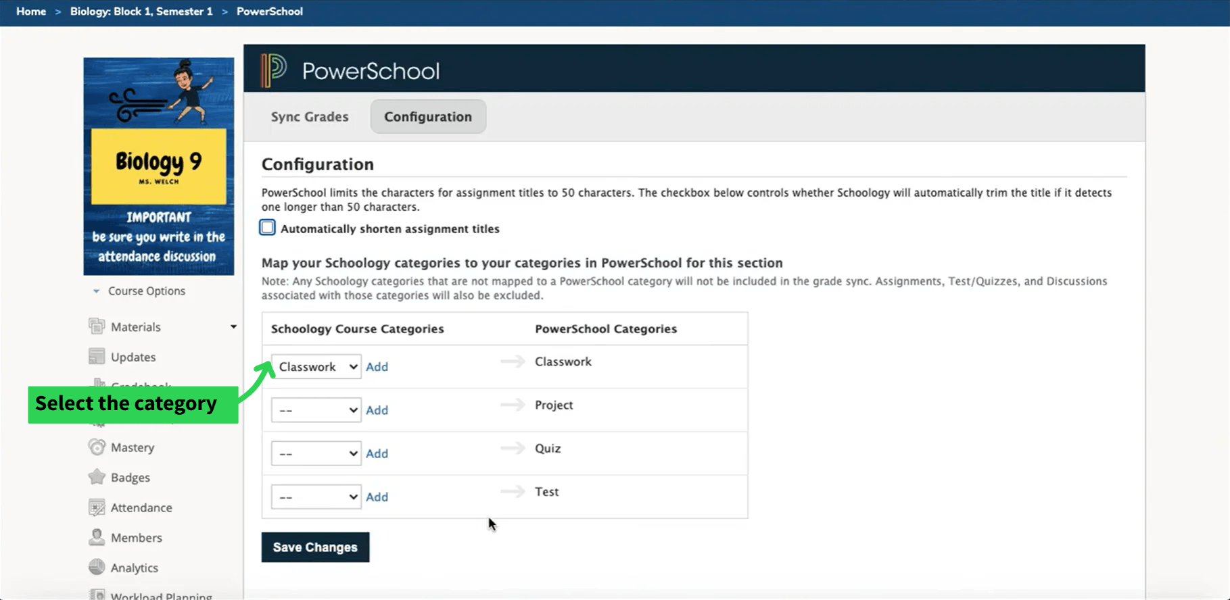
Task: Click Save Changes button
Action: point(315,547)
